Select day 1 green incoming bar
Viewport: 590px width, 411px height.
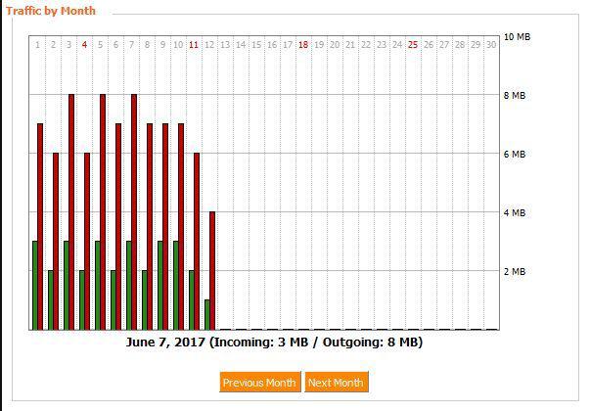[x=35, y=286]
